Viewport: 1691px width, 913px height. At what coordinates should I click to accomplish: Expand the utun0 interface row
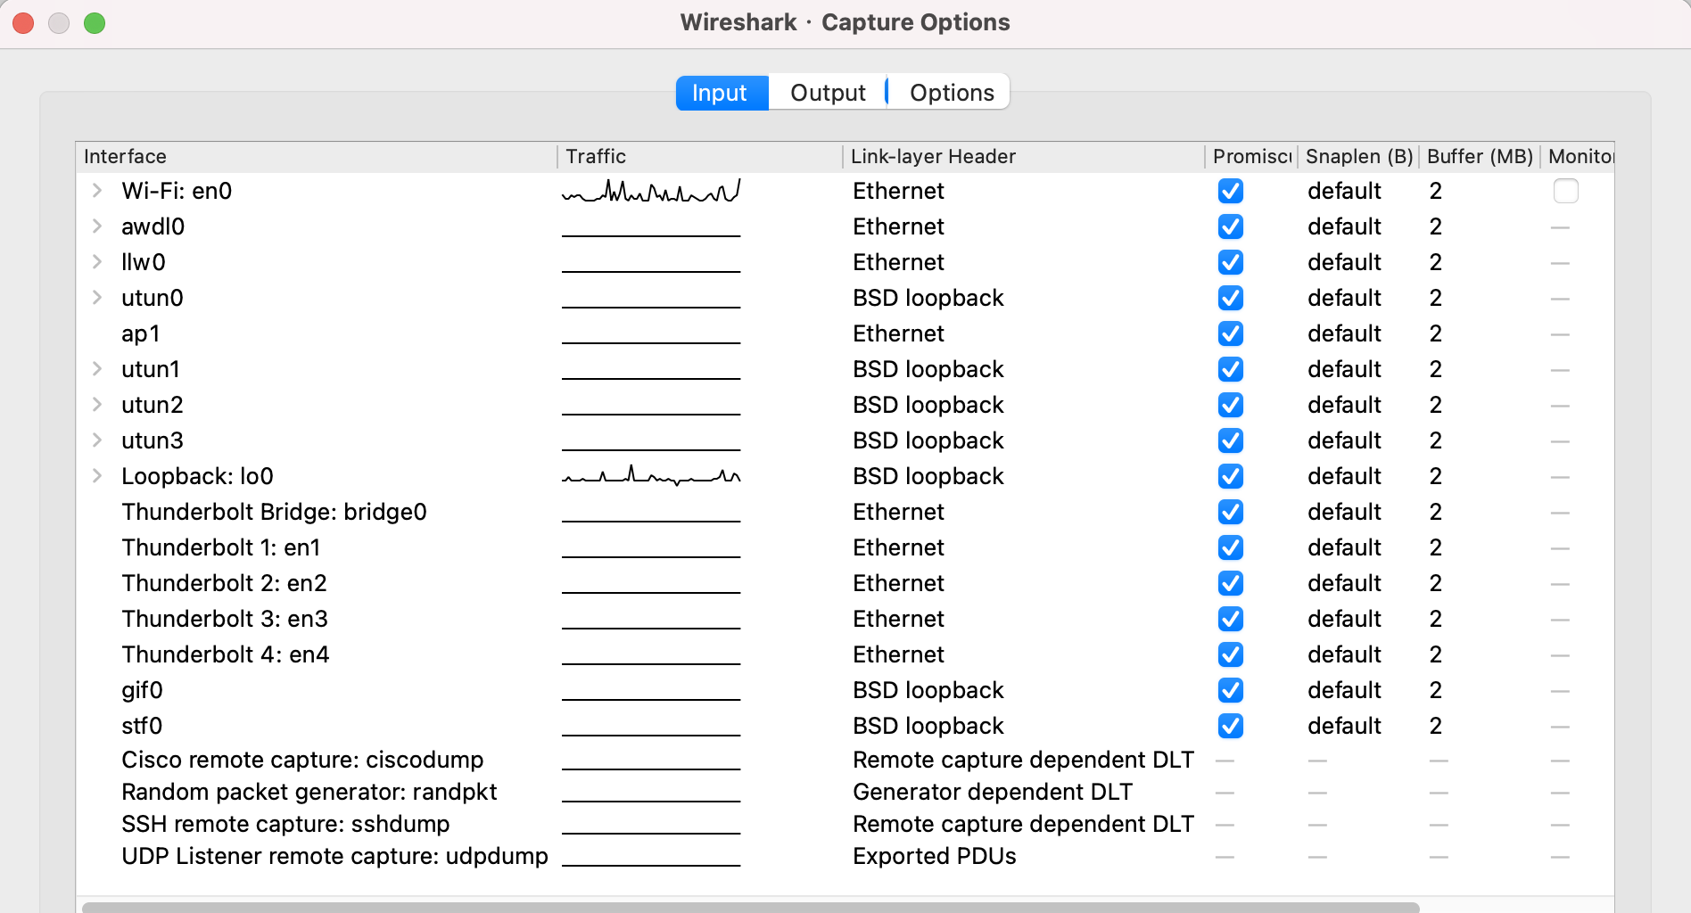[x=97, y=298]
